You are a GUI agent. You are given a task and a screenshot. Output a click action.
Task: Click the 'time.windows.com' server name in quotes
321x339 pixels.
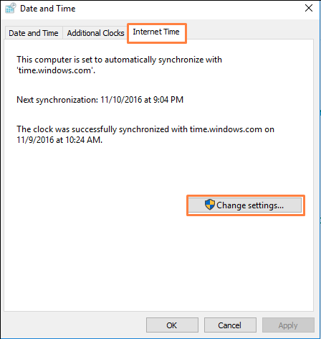pos(55,70)
